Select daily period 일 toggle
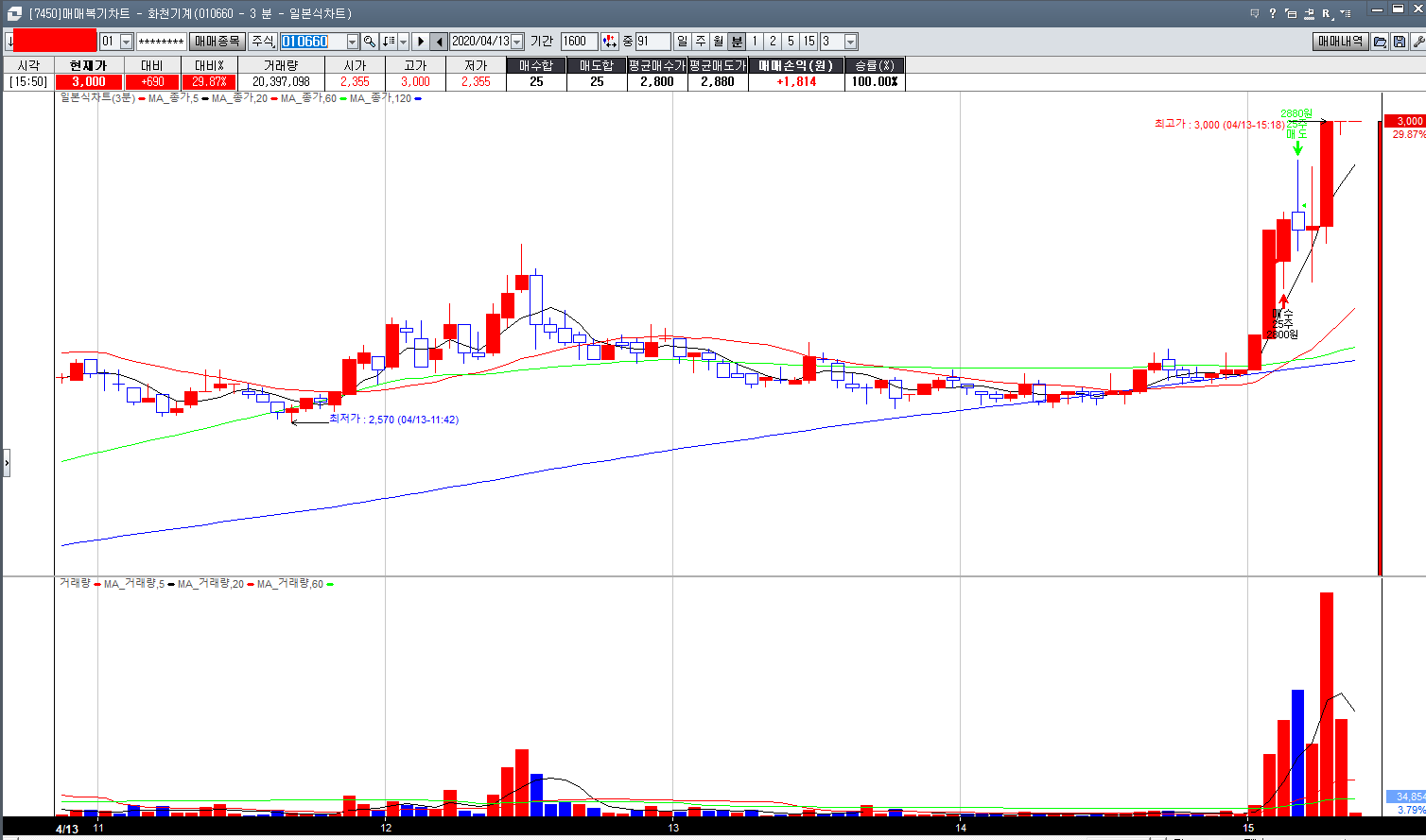This screenshot has width=1426, height=840. [683, 42]
